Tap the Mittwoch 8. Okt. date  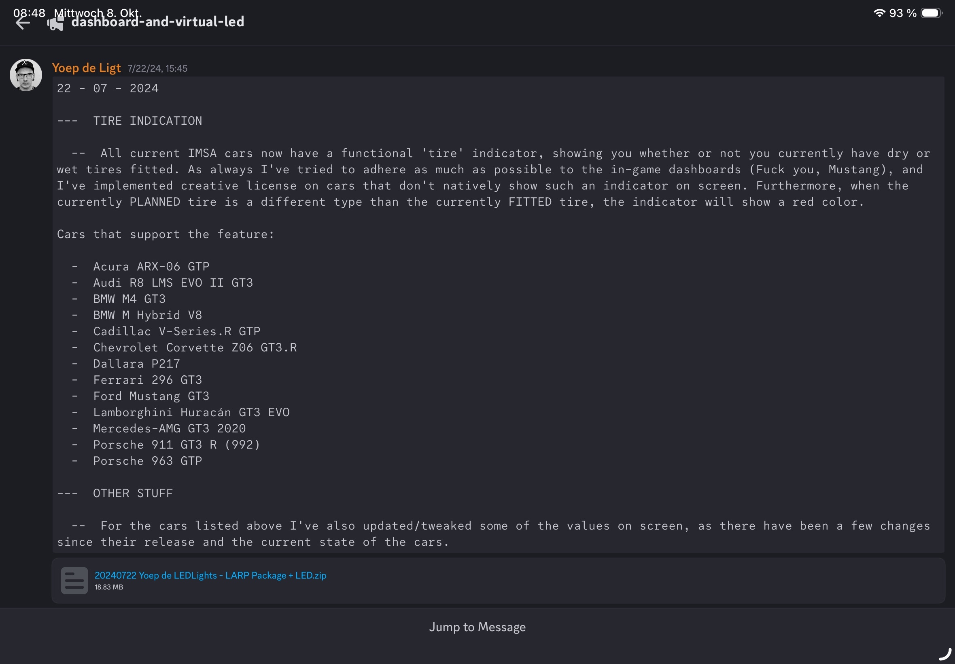click(98, 13)
